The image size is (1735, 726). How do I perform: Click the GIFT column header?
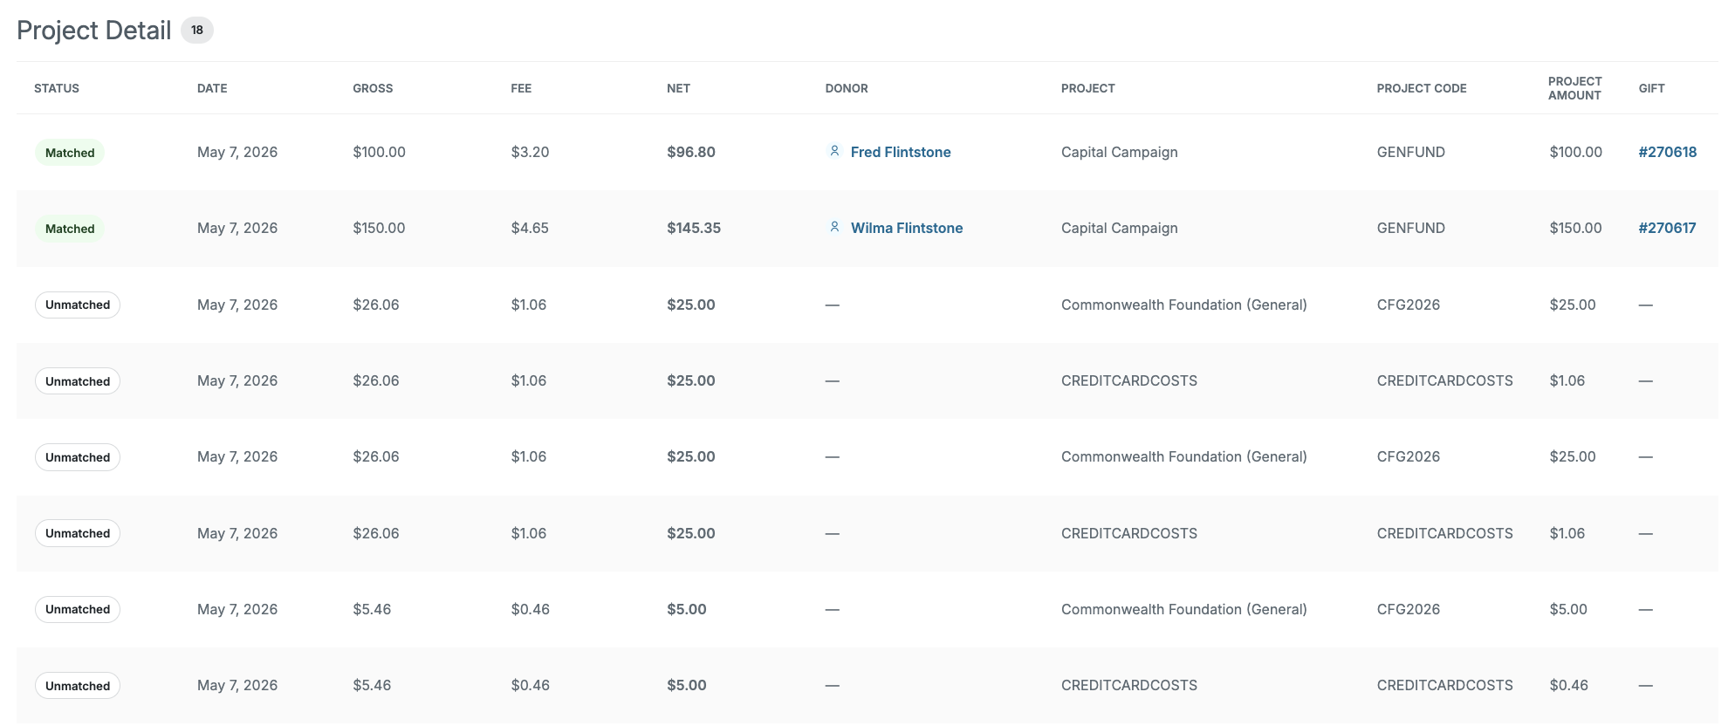[x=1651, y=88]
